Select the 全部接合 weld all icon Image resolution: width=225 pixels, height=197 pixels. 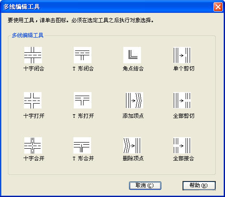[182, 146]
